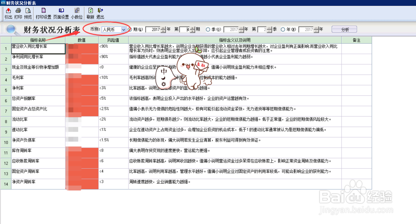Viewport: 416px width, 224px height.
Task: Click the <2.5% risk value cell
Action: tap(113, 111)
